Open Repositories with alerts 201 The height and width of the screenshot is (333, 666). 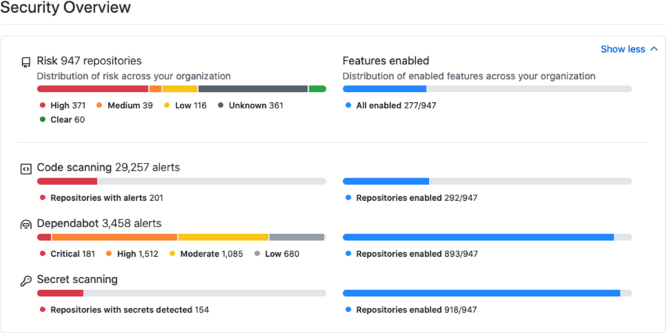[101, 198]
